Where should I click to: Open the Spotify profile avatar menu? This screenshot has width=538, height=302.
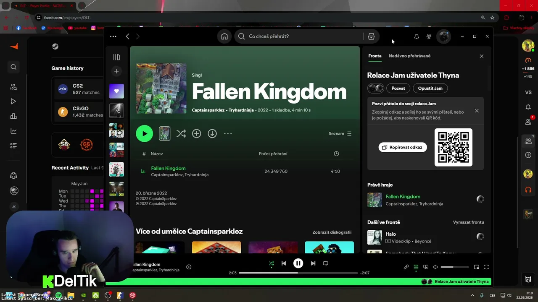444,36
